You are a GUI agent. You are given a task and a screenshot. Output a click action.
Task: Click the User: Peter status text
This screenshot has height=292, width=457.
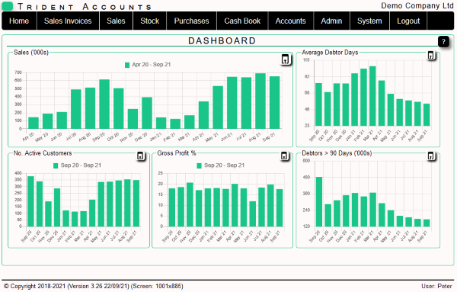point(436,287)
